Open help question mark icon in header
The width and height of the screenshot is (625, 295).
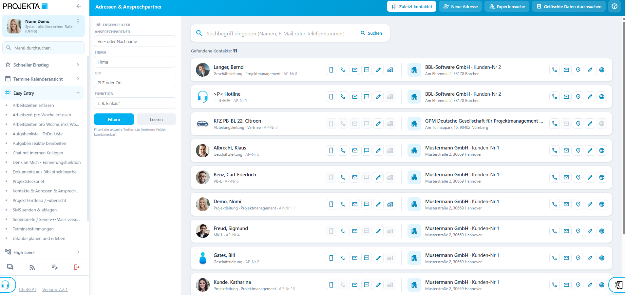coord(615,7)
